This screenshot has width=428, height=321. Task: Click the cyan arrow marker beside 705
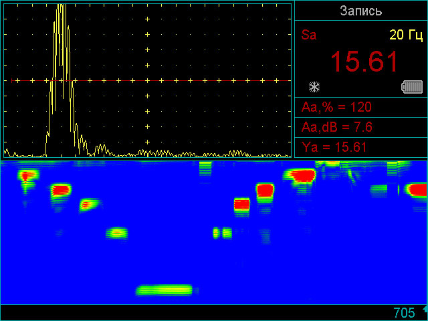tap(424, 310)
